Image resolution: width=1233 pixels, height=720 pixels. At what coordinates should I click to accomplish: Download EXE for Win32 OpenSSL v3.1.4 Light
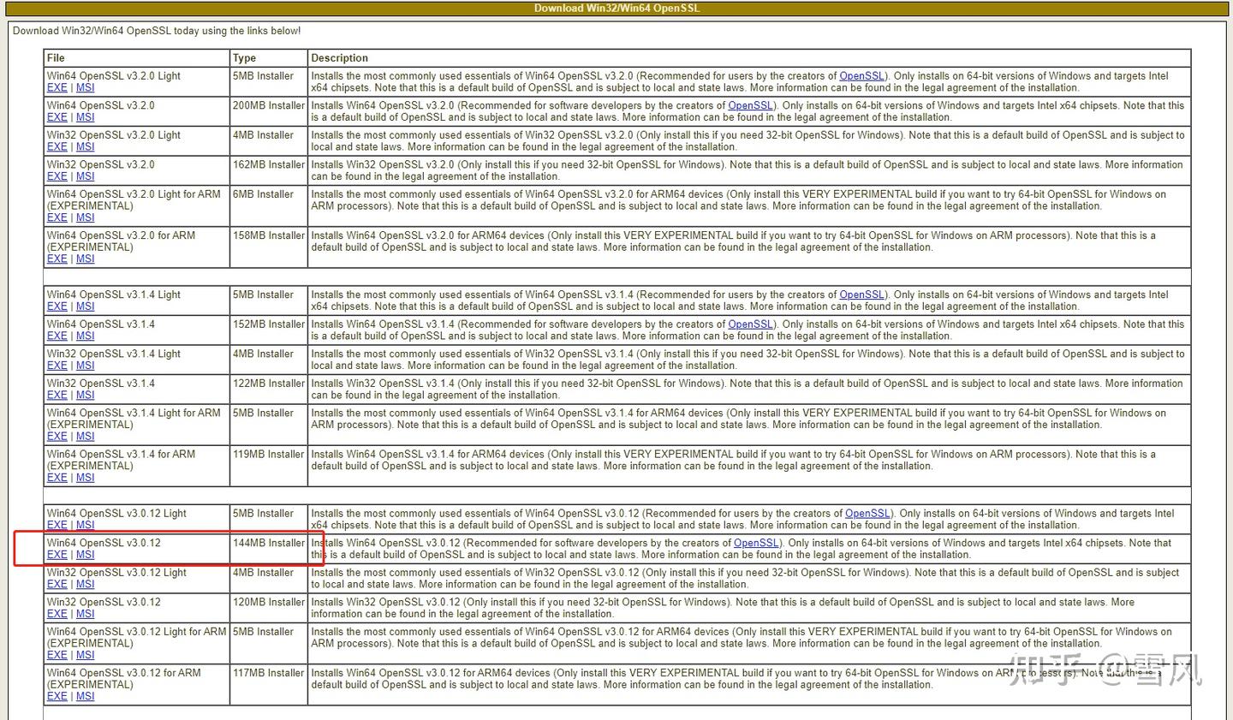point(57,366)
